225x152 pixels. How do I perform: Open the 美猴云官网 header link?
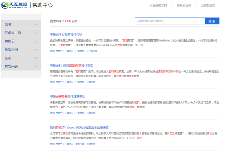point(184,5)
